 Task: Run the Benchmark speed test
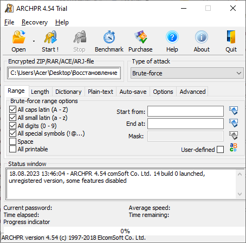pyautogui.click(x=109, y=41)
